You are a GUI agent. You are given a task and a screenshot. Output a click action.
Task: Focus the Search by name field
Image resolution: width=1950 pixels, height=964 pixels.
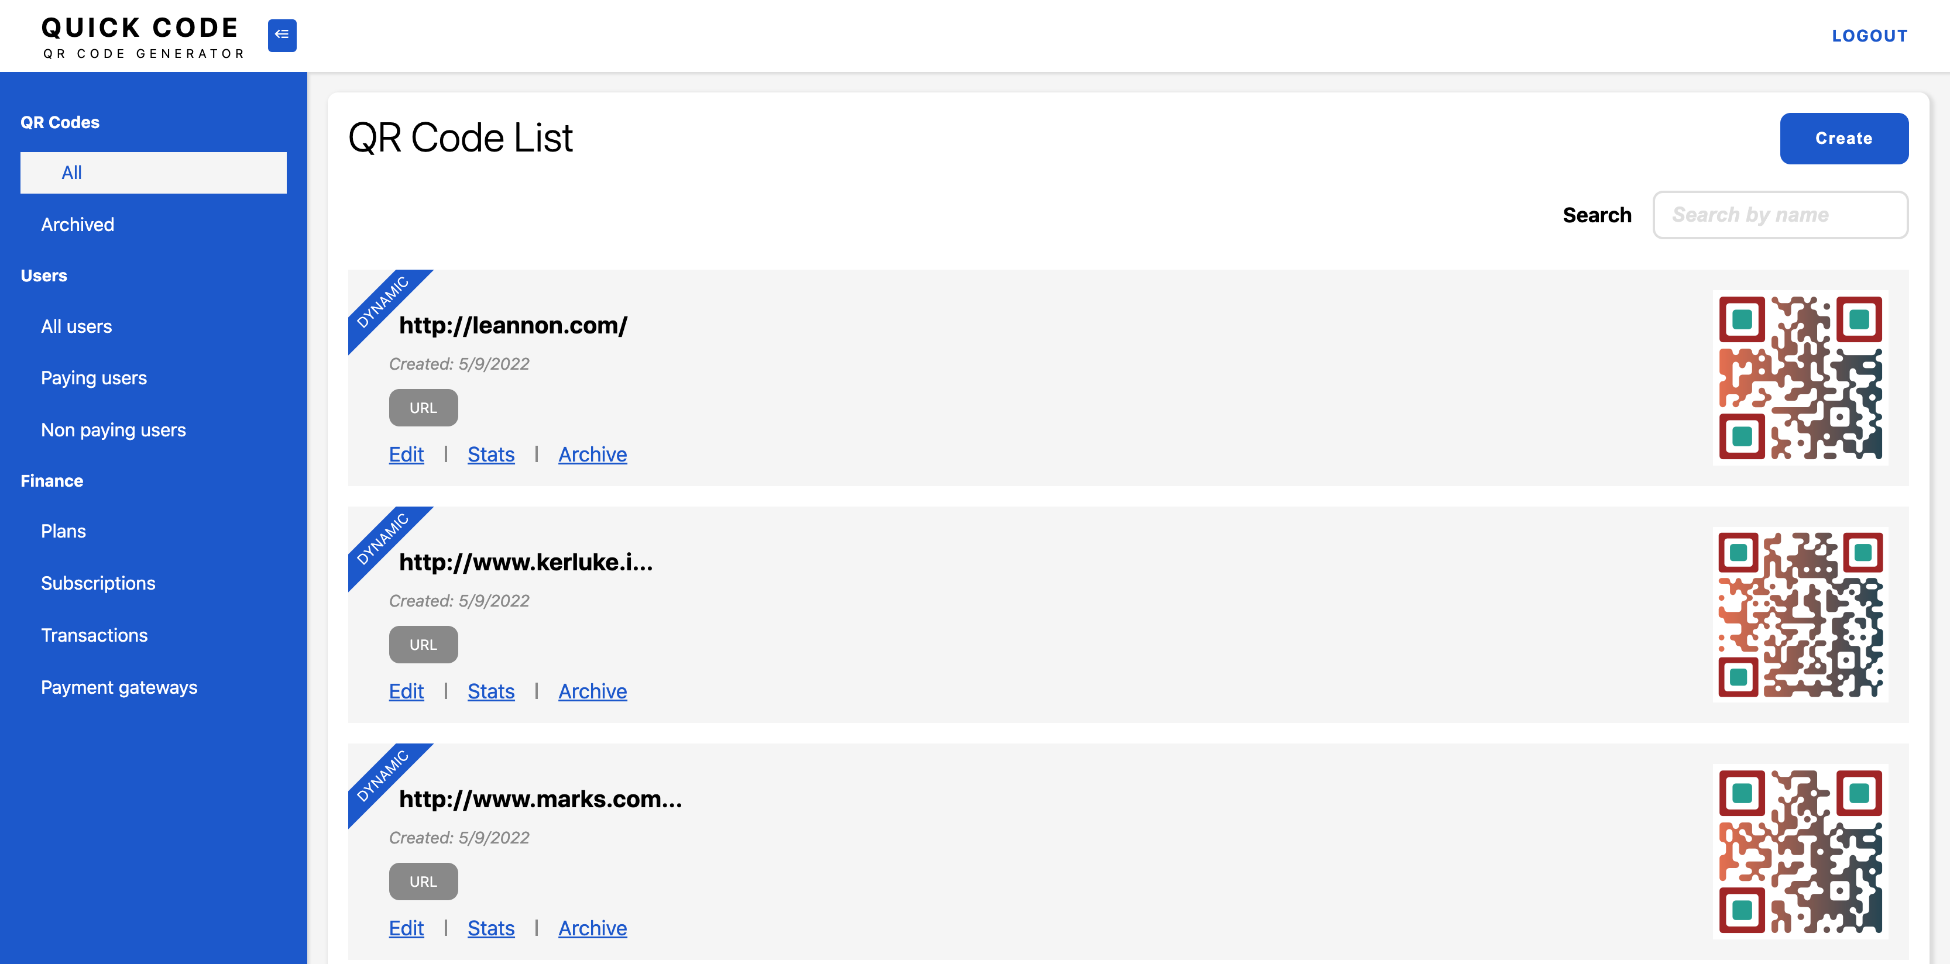tap(1780, 215)
